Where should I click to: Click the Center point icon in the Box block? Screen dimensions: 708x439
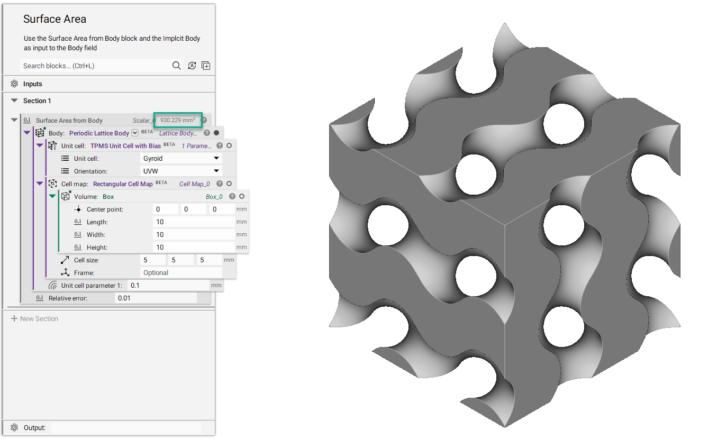[77, 209]
